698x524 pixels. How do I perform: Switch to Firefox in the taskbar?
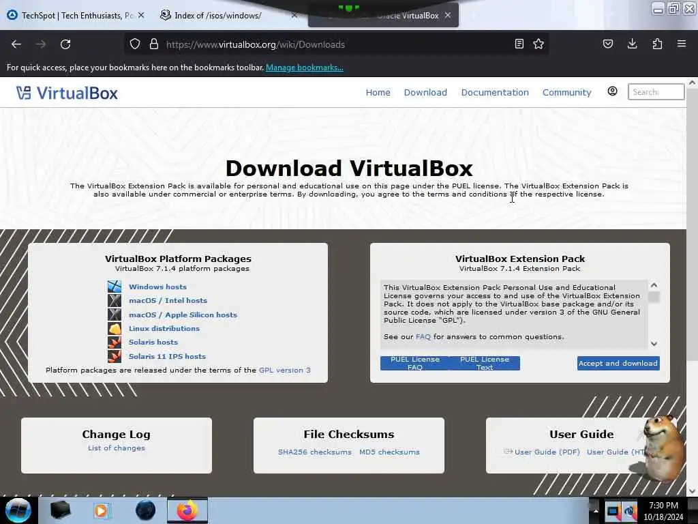(x=187, y=510)
